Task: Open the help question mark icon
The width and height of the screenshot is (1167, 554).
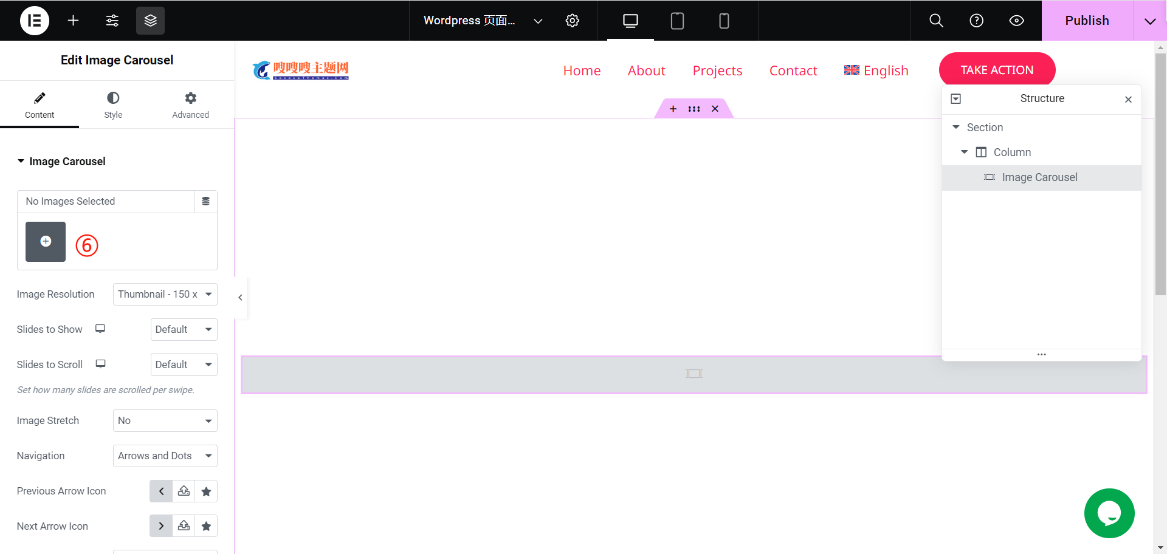Action: click(x=976, y=21)
